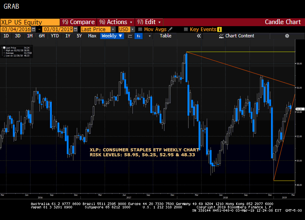Image resolution: width=305 pixels, height=220 pixels.
Task: Enable the Mov Avgs checkbox
Action: (140, 29)
